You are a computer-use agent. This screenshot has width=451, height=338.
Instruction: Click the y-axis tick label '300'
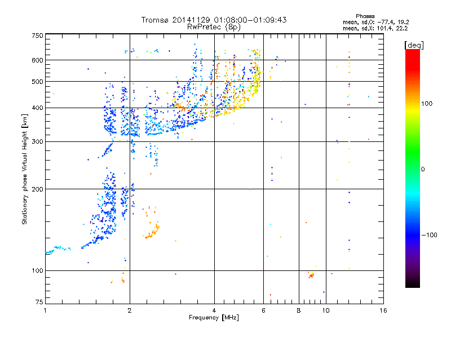point(37,142)
